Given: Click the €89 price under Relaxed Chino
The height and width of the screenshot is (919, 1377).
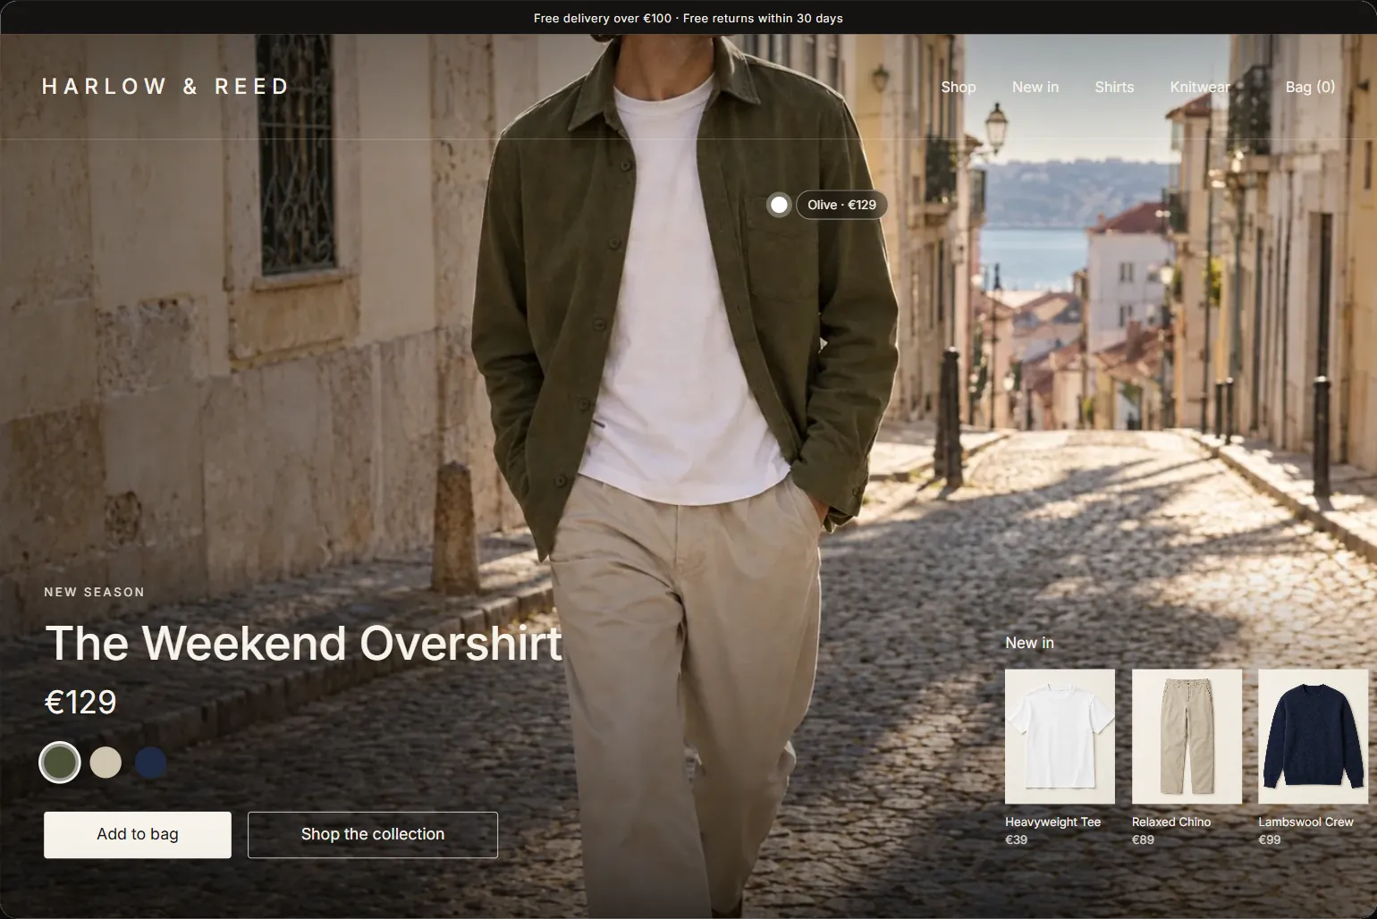Looking at the screenshot, I should click(x=1143, y=840).
